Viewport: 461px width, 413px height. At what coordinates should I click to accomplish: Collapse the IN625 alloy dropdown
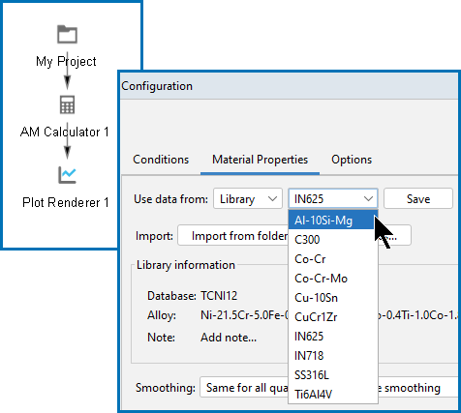333,198
